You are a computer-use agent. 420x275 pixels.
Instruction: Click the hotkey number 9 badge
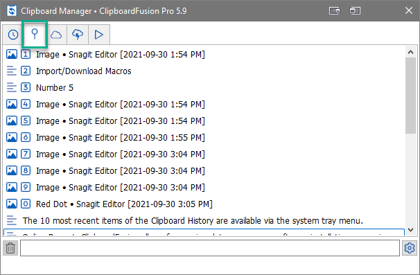point(26,187)
